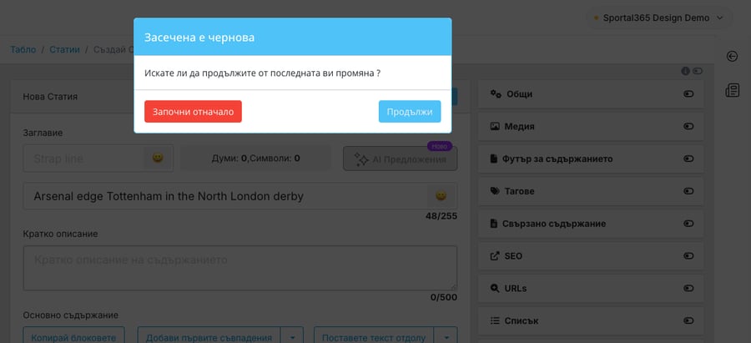Click the Кратко описание textarea
Image resolution: width=751 pixels, height=343 pixels.
coord(240,268)
